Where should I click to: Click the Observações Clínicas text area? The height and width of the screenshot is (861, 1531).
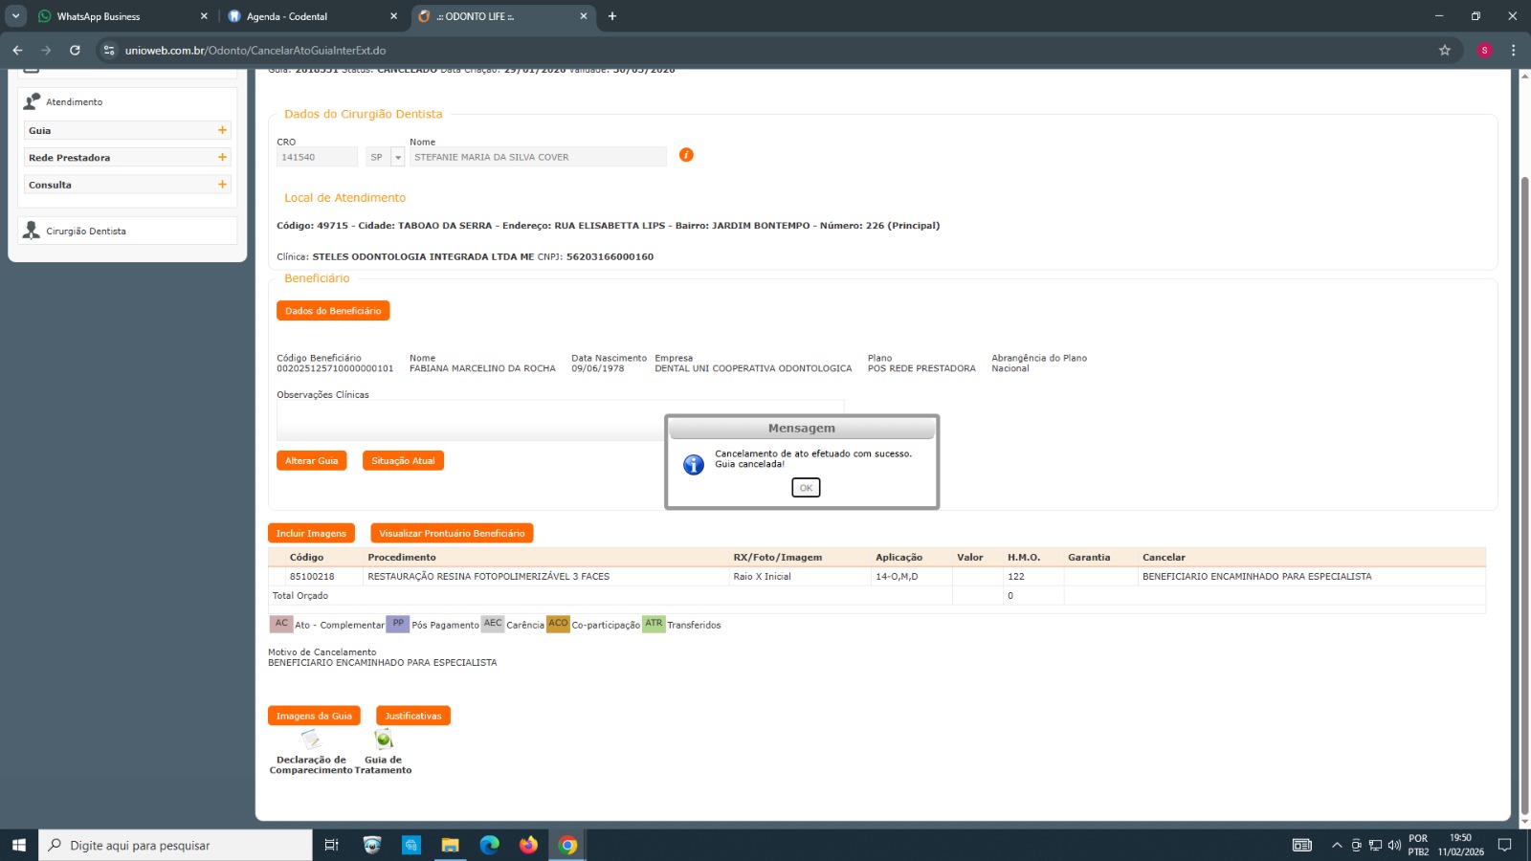click(x=561, y=421)
